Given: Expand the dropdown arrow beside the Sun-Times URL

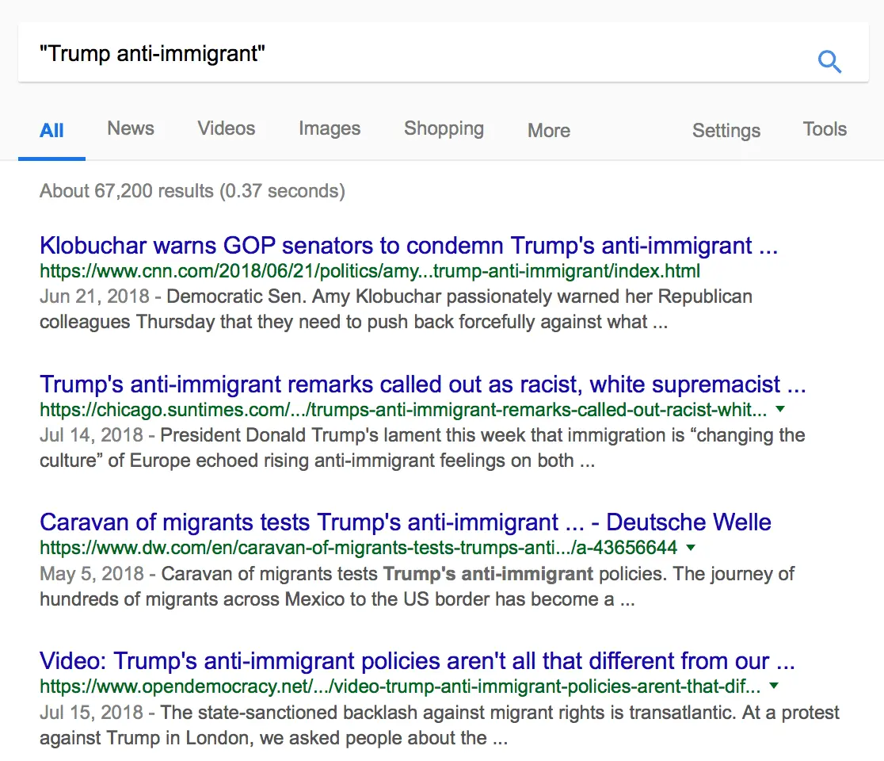Looking at the screenshot, I should point(780,410).
